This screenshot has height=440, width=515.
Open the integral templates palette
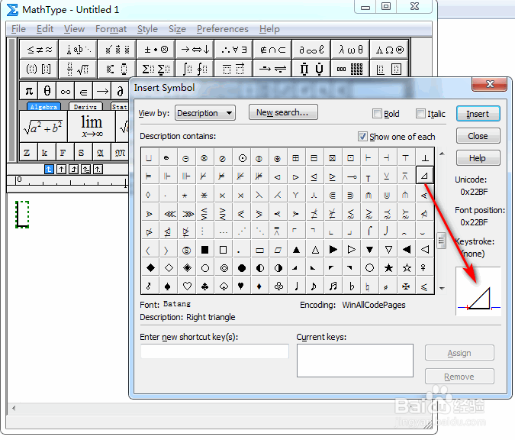[195, 69]
